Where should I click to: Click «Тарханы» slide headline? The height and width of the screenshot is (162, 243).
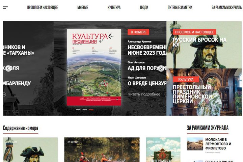tap(19, 50)
